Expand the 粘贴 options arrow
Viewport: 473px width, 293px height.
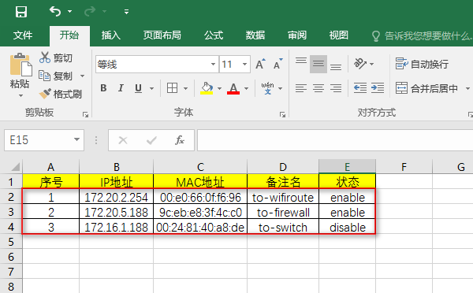tap(20, 96)
